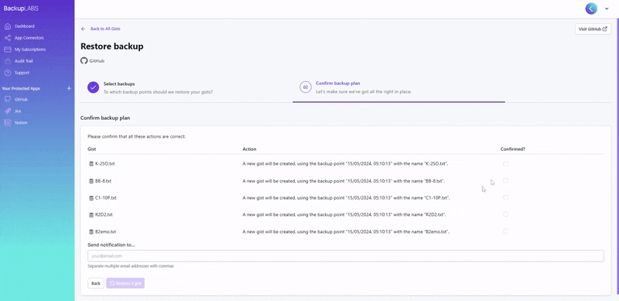619x301 pixels.
Task: Select the GitHub icon in Protected Apps
Action: click(7, 100)
